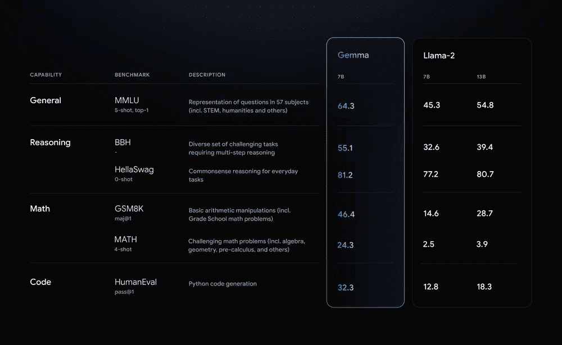This screenshot has height=345, width=562.
Task: Click Gemma MATH score 24.3
Action: [x=346, y=245]
